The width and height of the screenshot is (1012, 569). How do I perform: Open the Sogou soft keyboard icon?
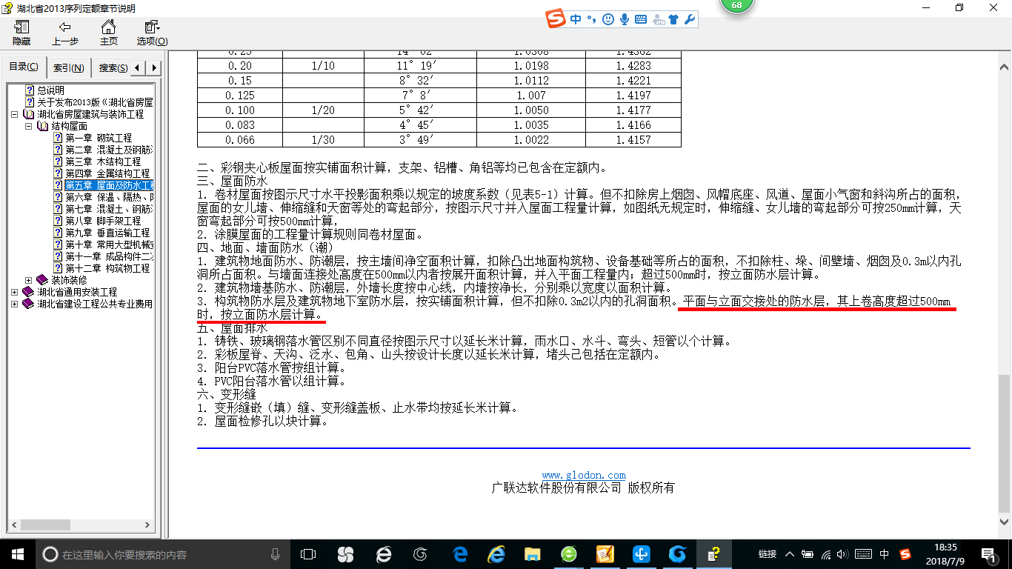(x=641, y=20)
